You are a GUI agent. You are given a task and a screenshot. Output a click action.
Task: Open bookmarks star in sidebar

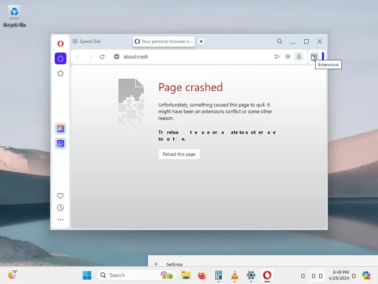click(x=61, y=73)
